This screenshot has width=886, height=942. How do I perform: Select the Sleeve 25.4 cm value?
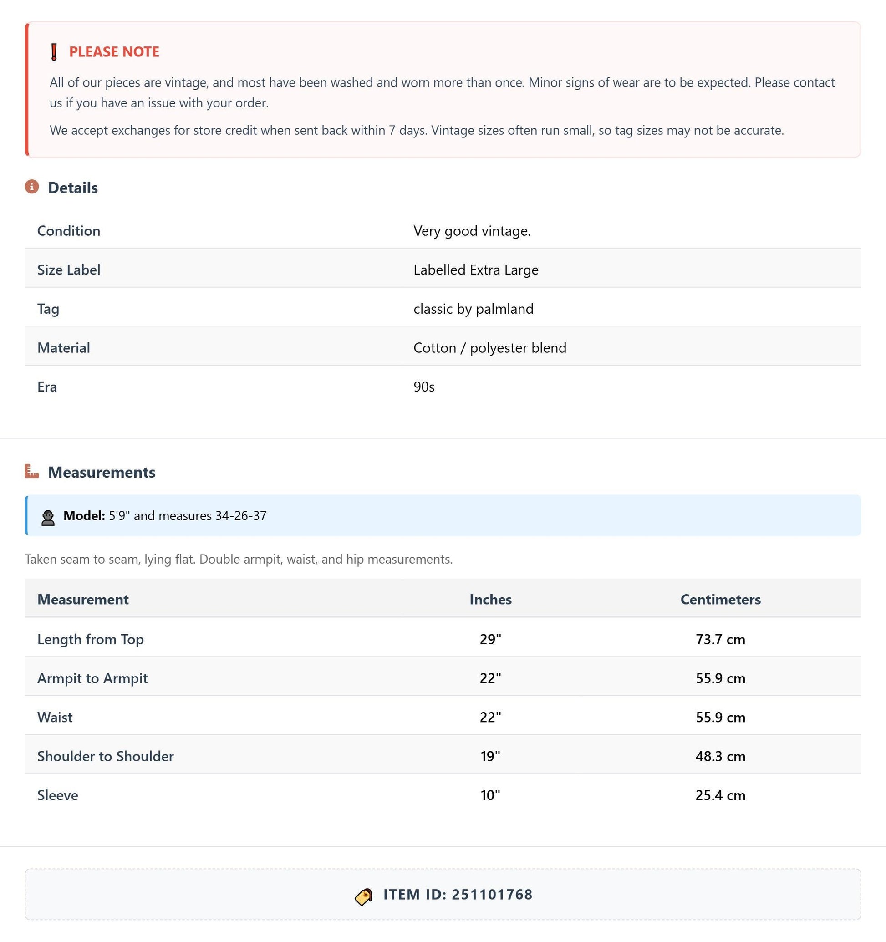tap(720, 795)
